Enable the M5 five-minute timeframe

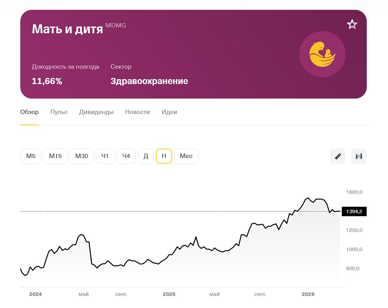(x=30, y=156)
